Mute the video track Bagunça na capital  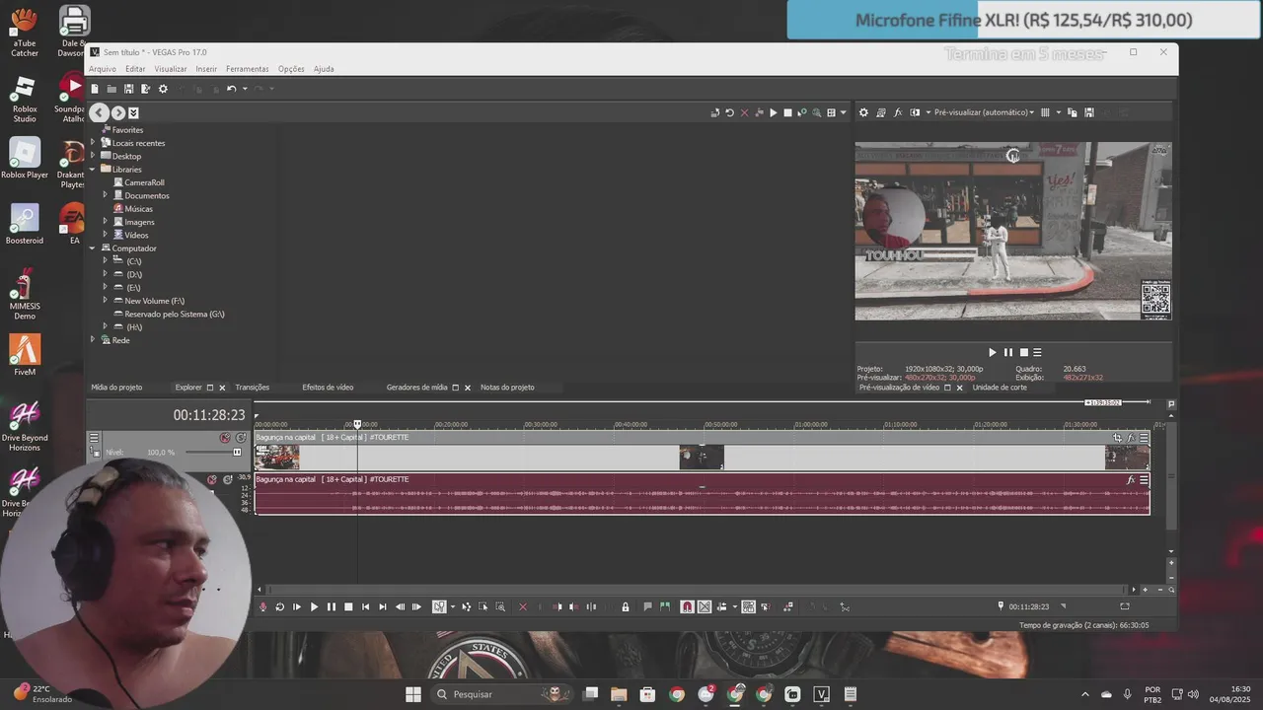click(x=225, y=438)
